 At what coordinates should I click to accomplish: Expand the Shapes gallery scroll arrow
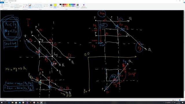point(43,7)
